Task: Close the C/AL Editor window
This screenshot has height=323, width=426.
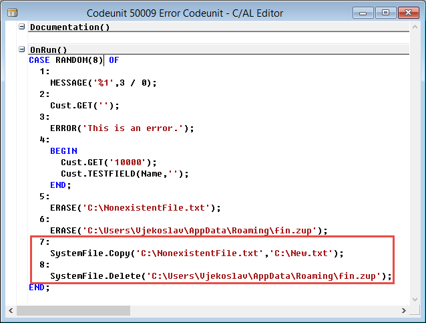Action: tap(409, 13)
